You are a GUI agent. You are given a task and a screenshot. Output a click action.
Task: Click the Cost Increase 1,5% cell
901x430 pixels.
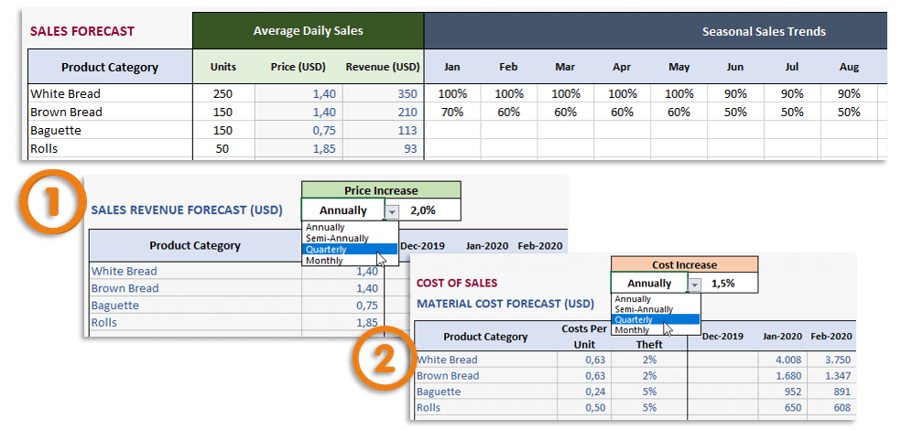click(724, 283)
